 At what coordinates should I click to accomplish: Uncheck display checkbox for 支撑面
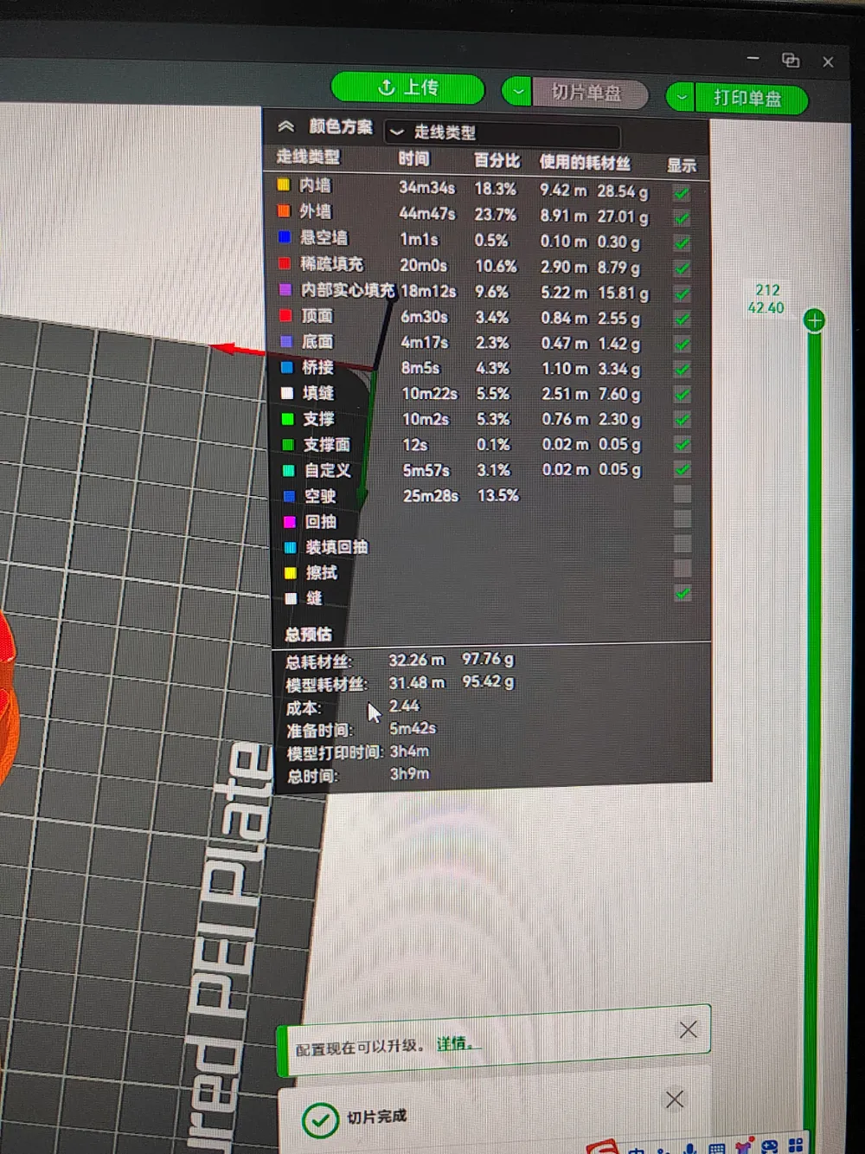point(682,445)
